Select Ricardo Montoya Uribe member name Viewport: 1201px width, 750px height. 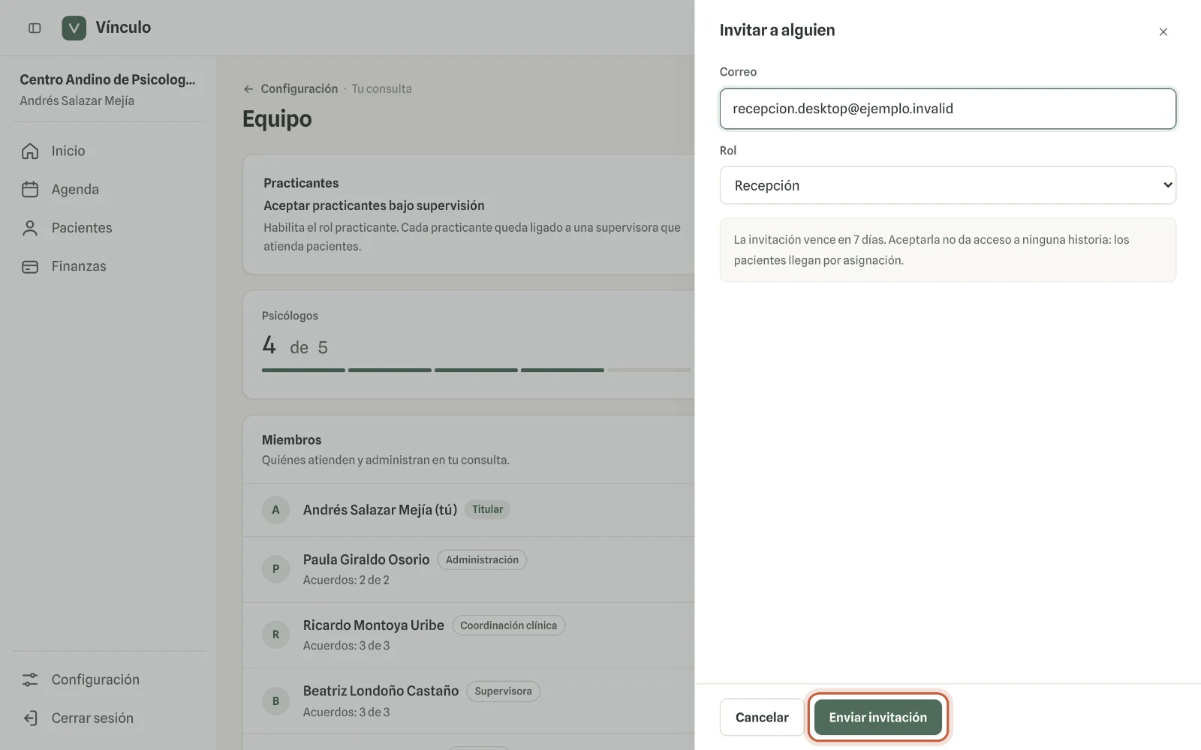point(374,625)
